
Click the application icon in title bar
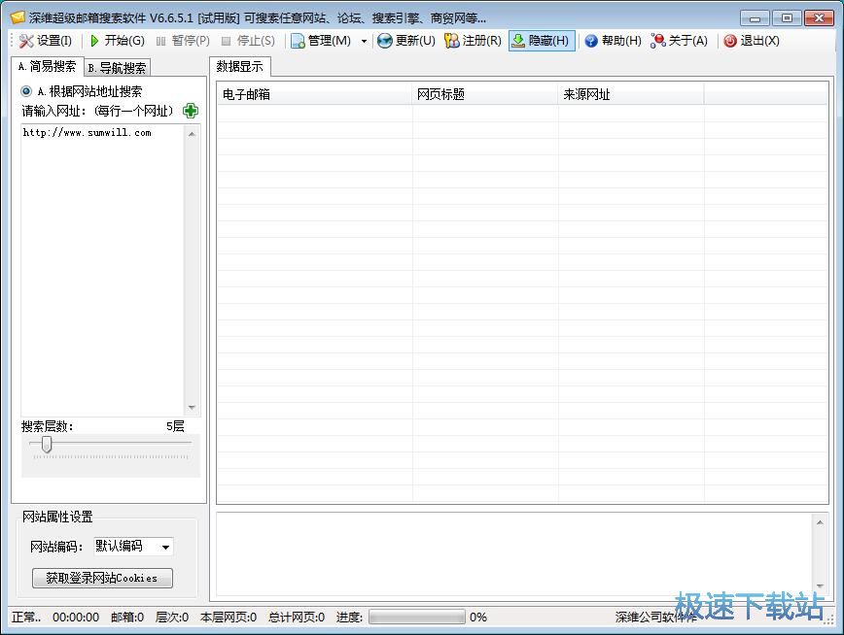click(18, 17)
